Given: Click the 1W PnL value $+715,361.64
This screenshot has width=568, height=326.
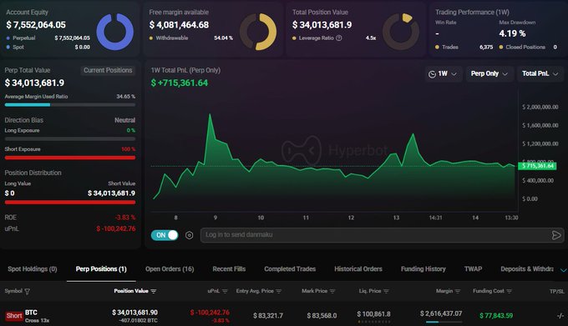Looking at the screenshot, I should click(180, 83).
